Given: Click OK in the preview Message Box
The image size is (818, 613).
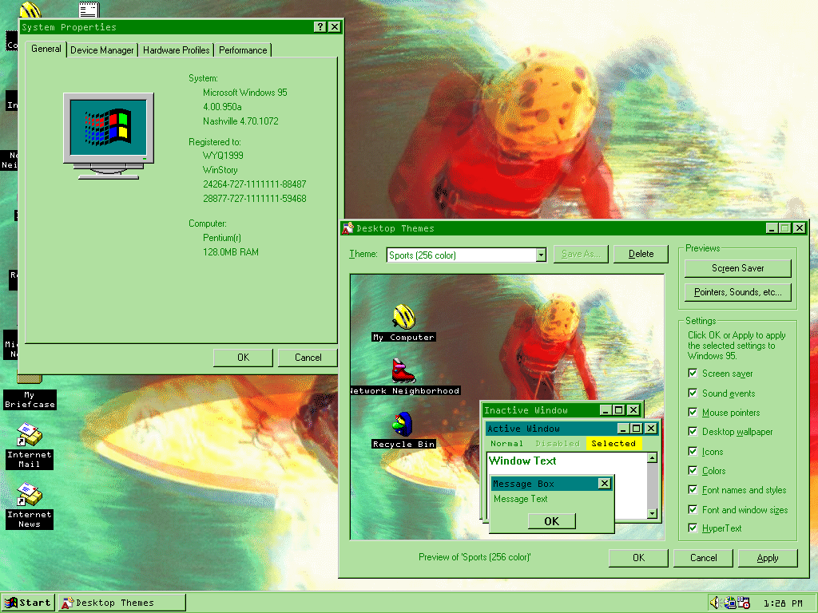Looking at the screenshot, I should pos(551,521).
